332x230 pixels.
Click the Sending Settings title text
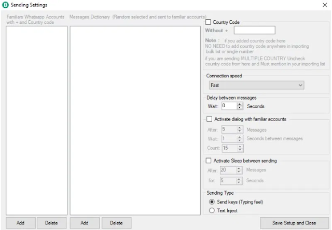click(29, 5)
